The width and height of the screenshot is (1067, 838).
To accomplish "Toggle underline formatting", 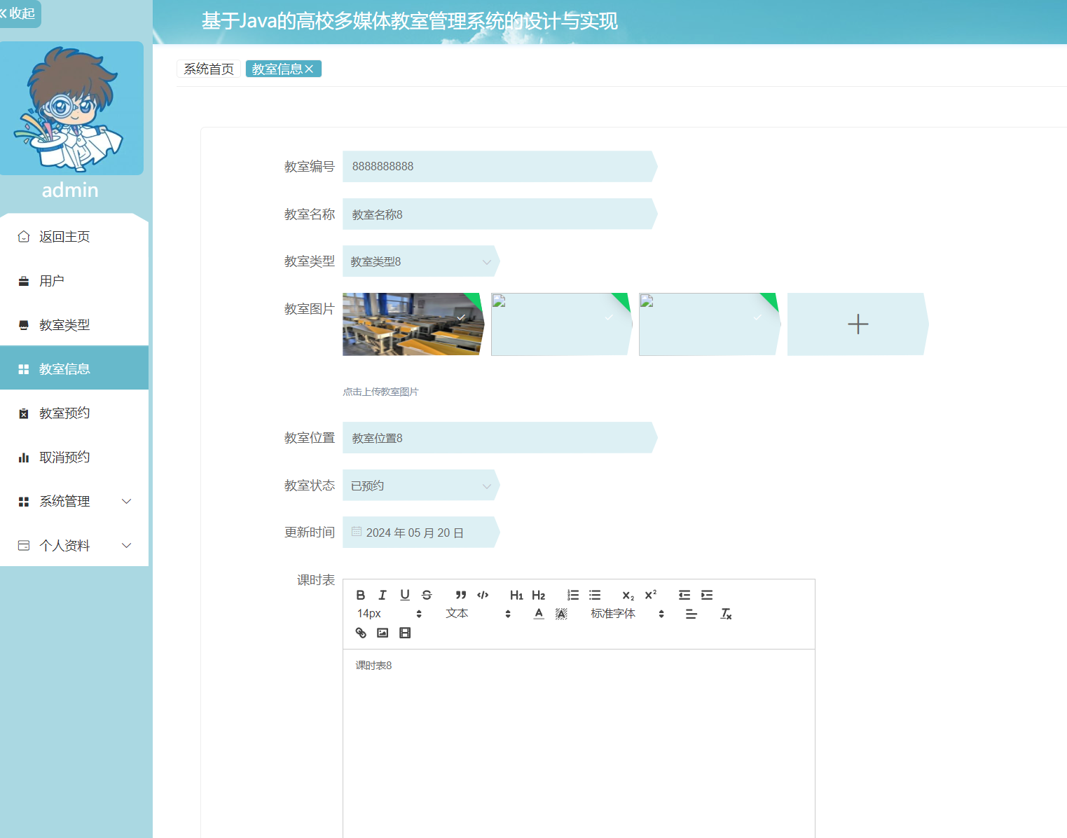I will point(405,595).
